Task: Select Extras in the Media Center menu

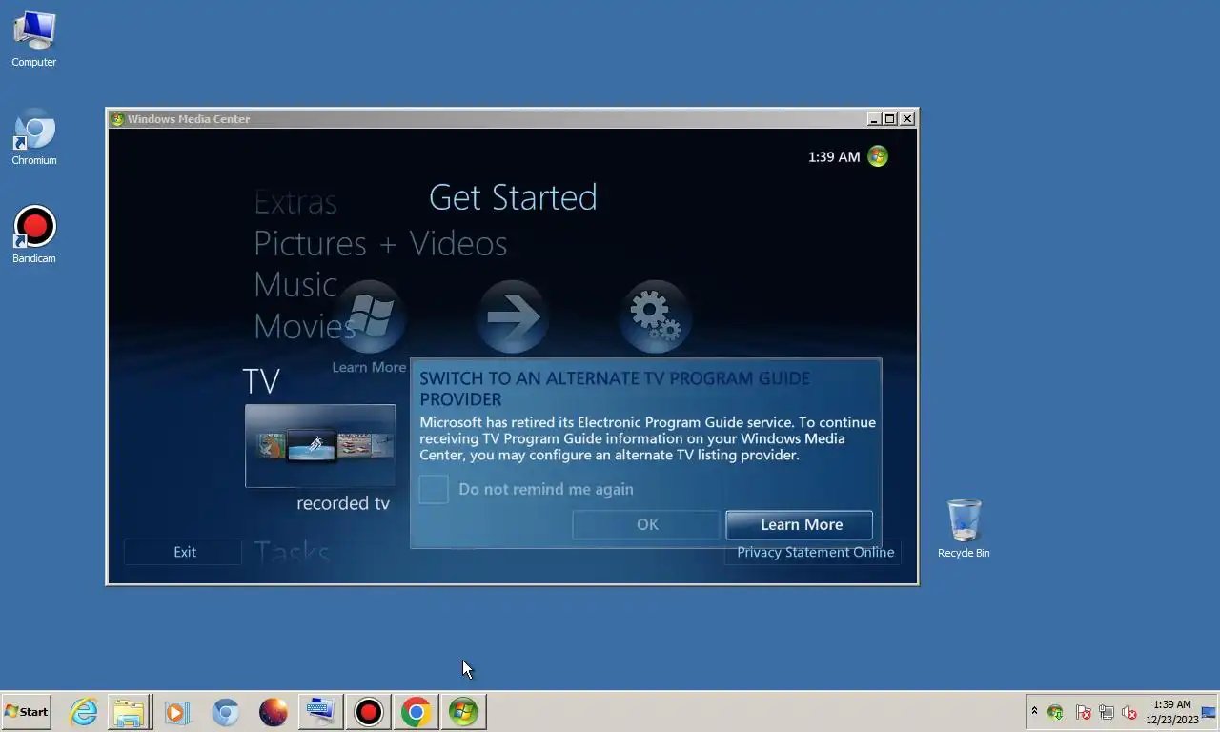Action: (x=295, y=202)
